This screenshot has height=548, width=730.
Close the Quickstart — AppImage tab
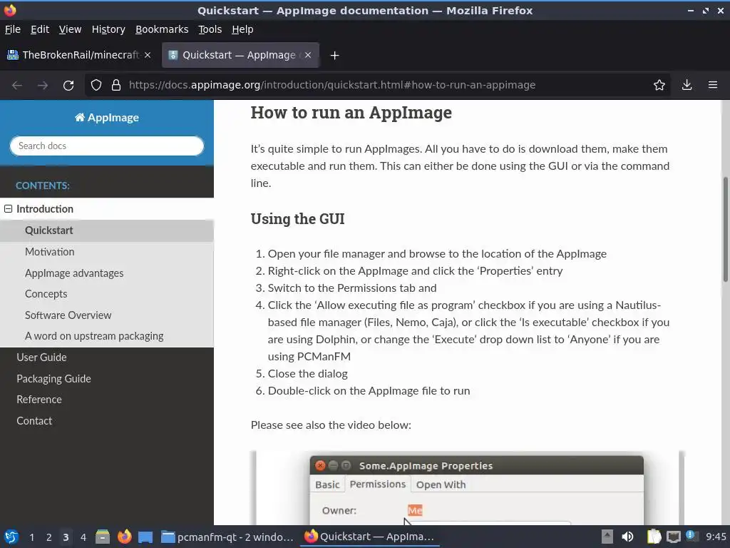(x=308, y=55)
